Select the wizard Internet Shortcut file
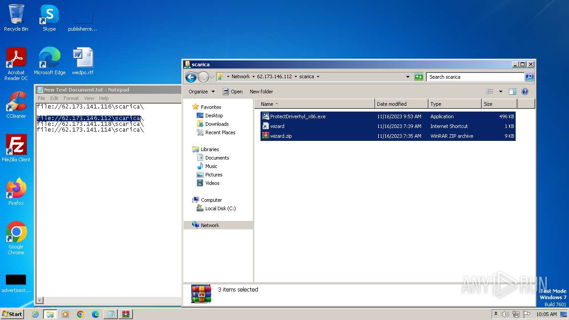This screenshot has width=569, height=320. [388, 126]
